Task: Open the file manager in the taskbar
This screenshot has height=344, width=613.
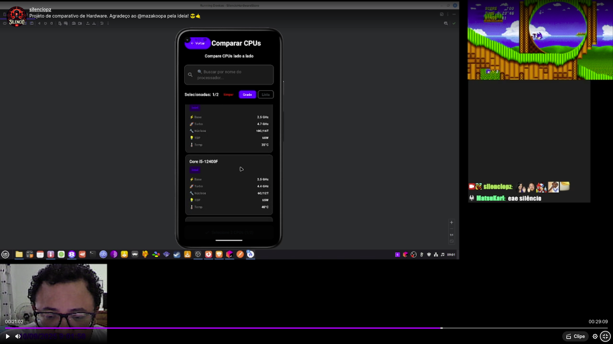Action: (x=19, y=254)
